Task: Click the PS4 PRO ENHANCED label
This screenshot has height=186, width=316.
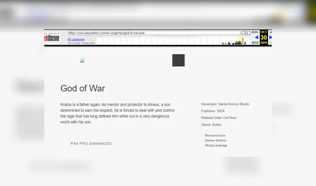Action: tap(91, 143)
